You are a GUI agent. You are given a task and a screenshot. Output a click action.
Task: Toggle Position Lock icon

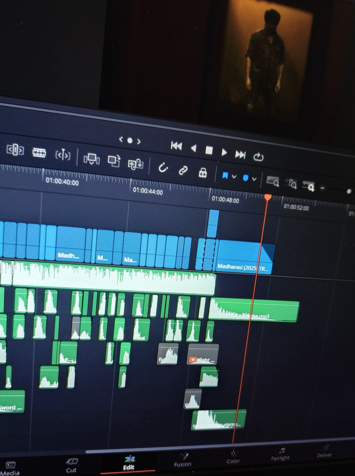coord(202,173)
